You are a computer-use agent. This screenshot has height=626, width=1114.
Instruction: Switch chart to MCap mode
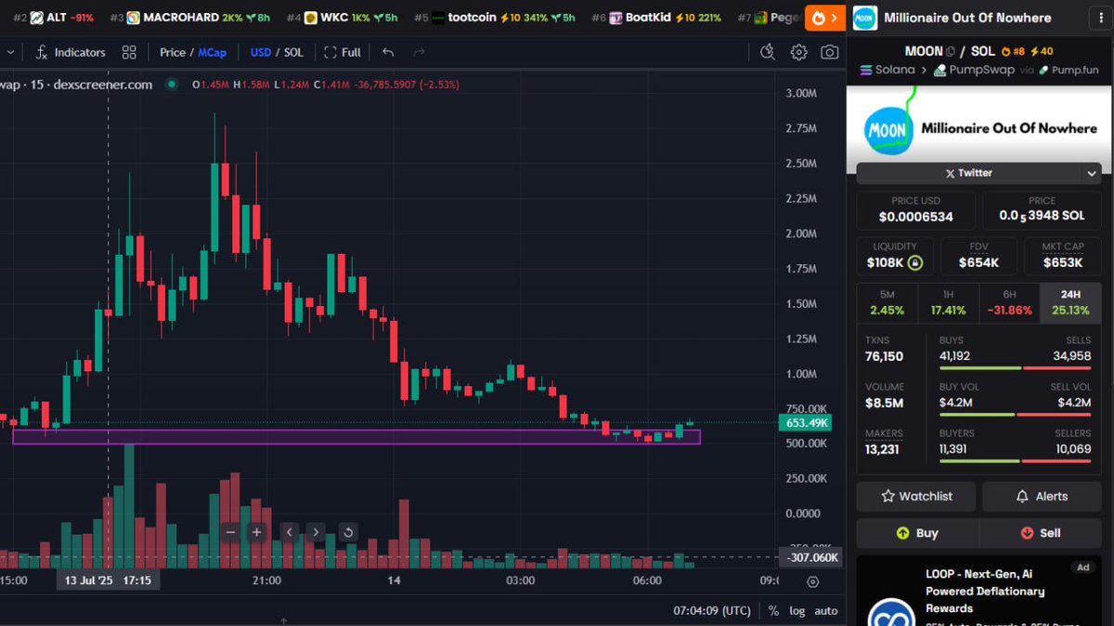pos(212,53)
